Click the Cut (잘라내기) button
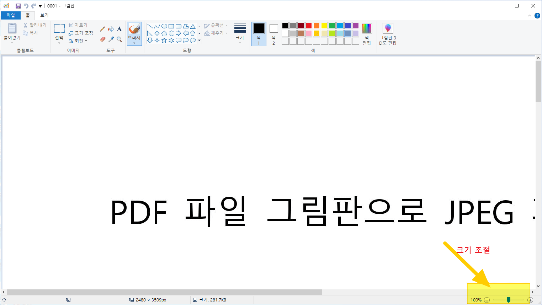 (x=35, y=25)
